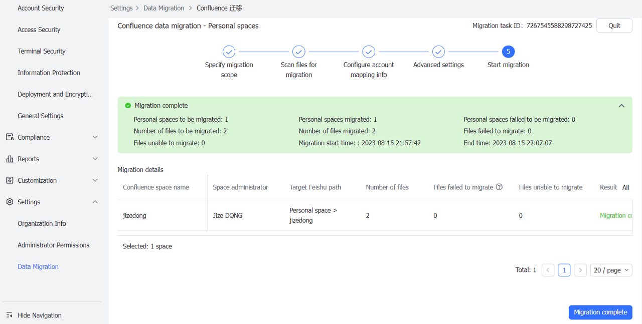Click the Total: 1 pagination text
Image resolution: width=642 pixels, height=324 pixels.
coord(526,270)
